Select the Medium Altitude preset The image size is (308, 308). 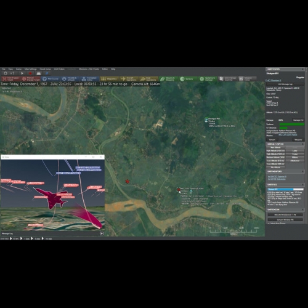point(275,157)
